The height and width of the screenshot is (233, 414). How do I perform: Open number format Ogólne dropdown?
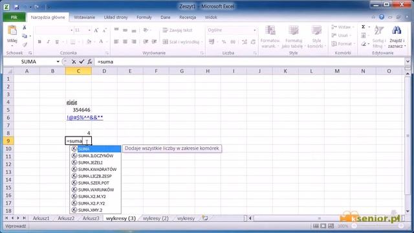[254, 30]
